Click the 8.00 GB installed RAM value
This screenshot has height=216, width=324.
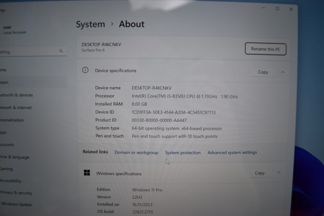139,104
